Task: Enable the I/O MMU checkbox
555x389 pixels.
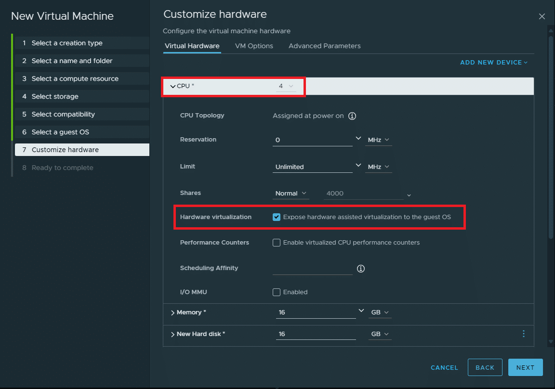Action: 277,292
